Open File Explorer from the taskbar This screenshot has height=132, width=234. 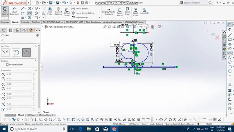tap(88, 129)
